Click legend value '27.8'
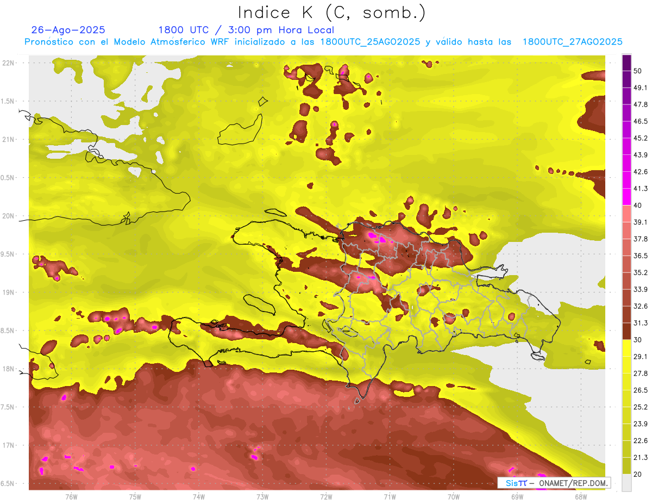 [x=640, y=374]
